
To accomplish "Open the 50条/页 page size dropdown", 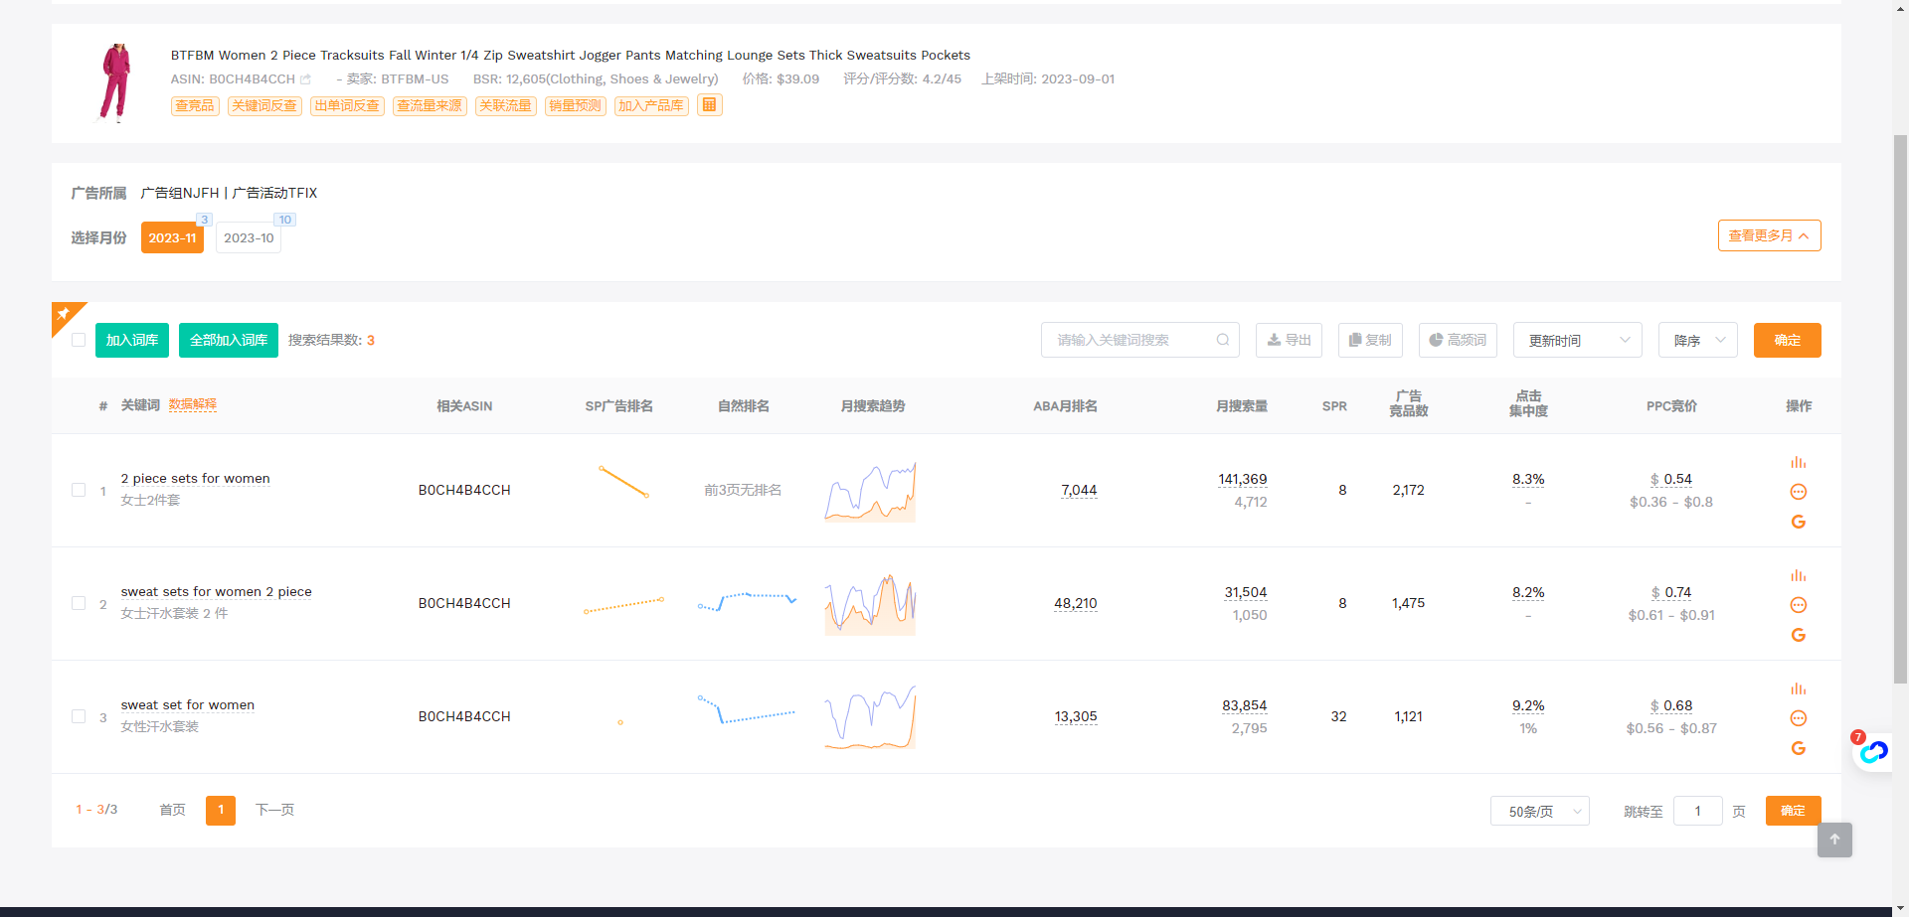I will click(x=1539, y=811).
